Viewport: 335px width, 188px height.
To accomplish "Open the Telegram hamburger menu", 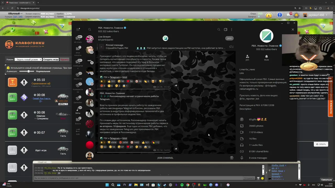I will 78,30.
